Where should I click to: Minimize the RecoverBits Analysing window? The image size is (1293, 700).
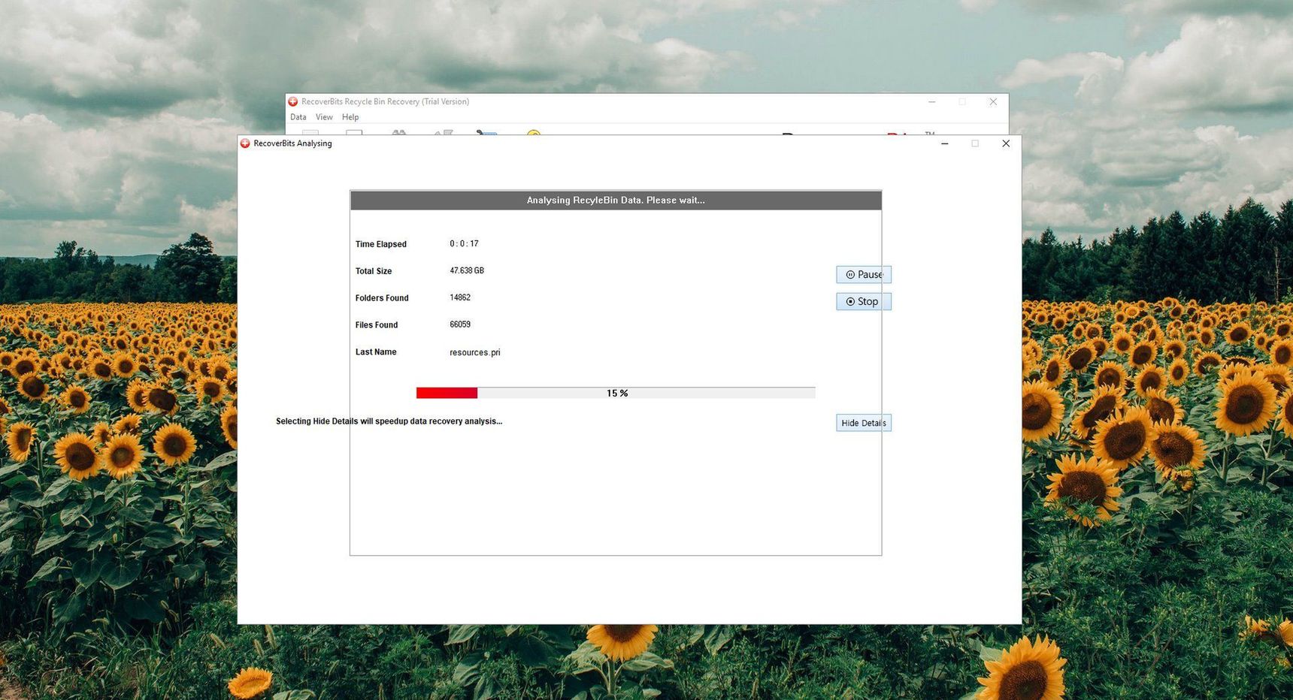click(x=945, y=143)
